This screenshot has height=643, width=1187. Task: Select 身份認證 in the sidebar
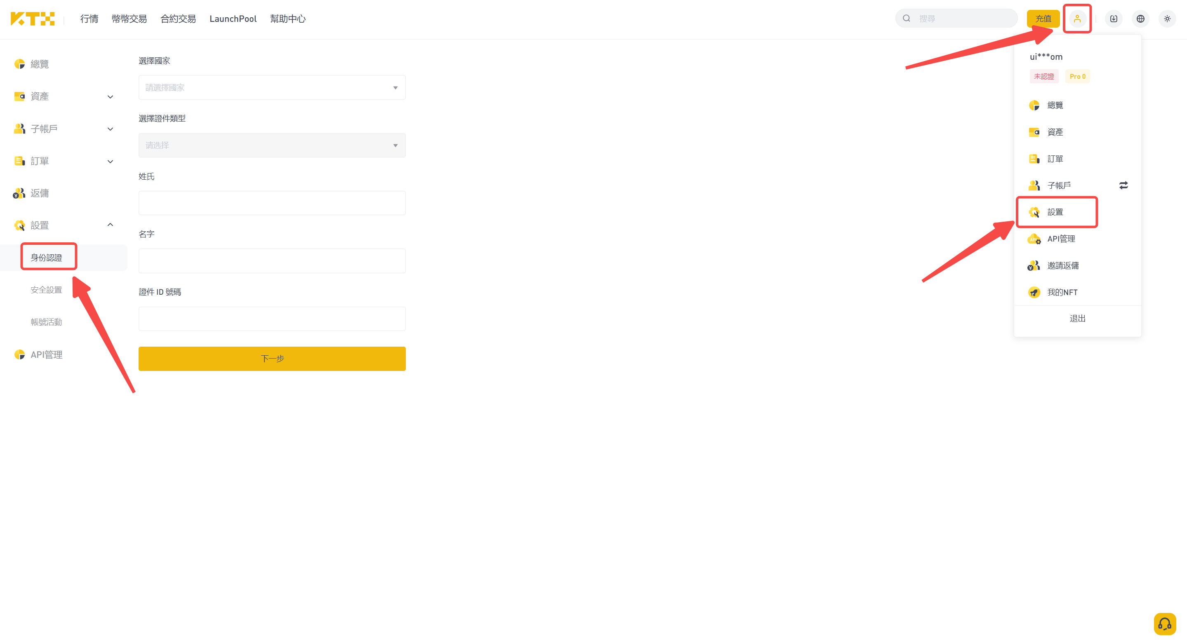click(46, 258)
